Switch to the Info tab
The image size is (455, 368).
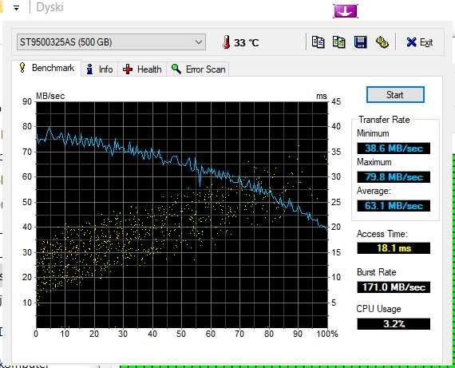coord(99,69)
